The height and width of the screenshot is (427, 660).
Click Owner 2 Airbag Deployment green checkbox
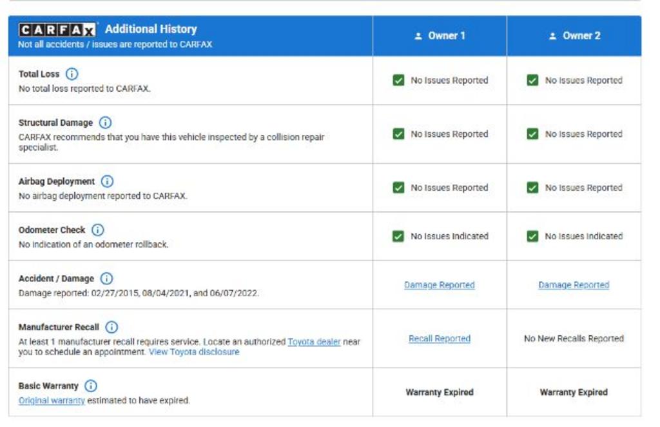pyautogui.click(x=532, y=188)
